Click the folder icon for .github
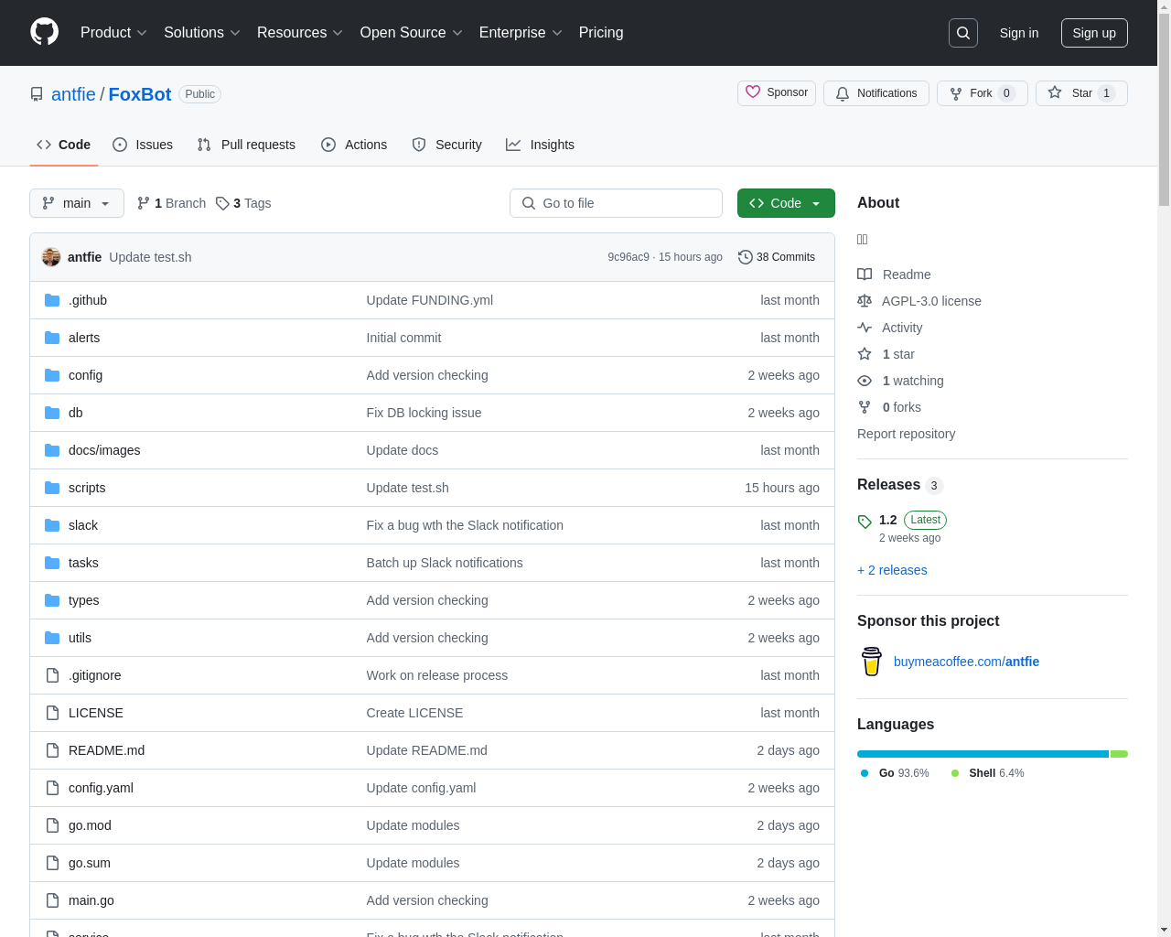1171x937 pixels. pyautogui.click(x=52, y=300)
